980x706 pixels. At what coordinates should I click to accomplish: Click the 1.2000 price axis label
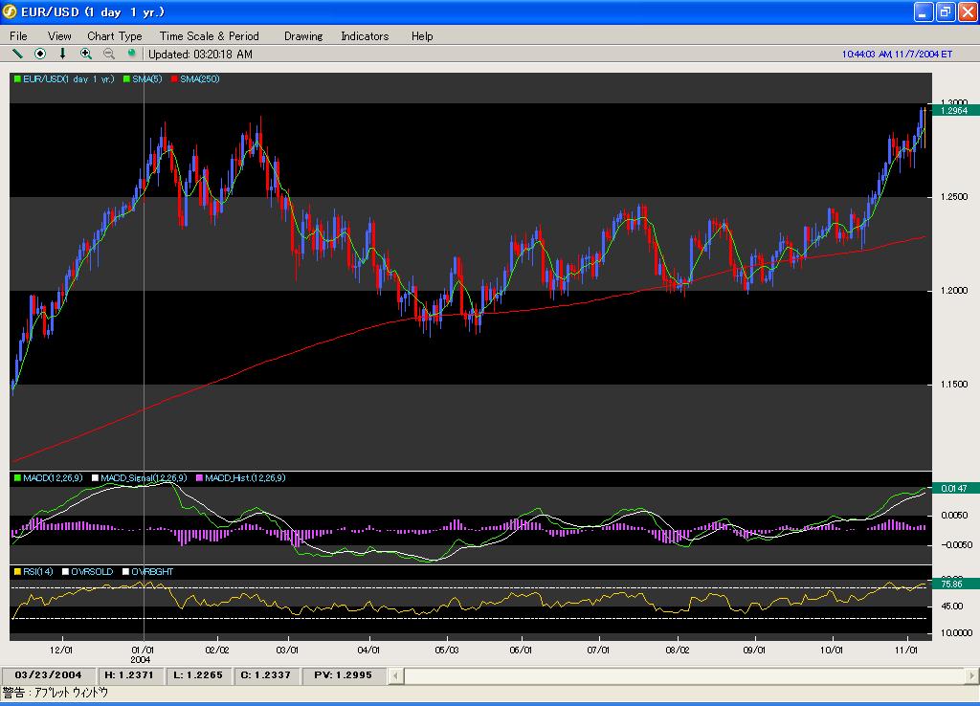pyautogui.click(x=954, y=291)
